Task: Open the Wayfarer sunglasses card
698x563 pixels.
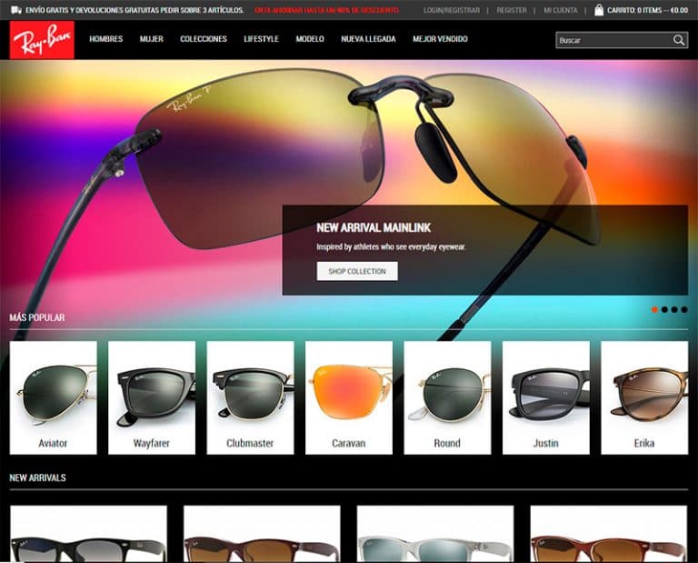Action: tap(152, 397)
